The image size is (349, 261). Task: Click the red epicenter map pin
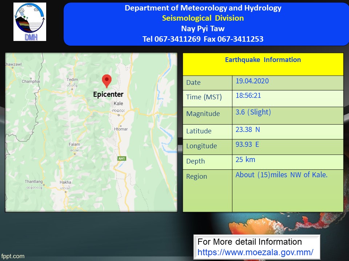tap(107, 81)
